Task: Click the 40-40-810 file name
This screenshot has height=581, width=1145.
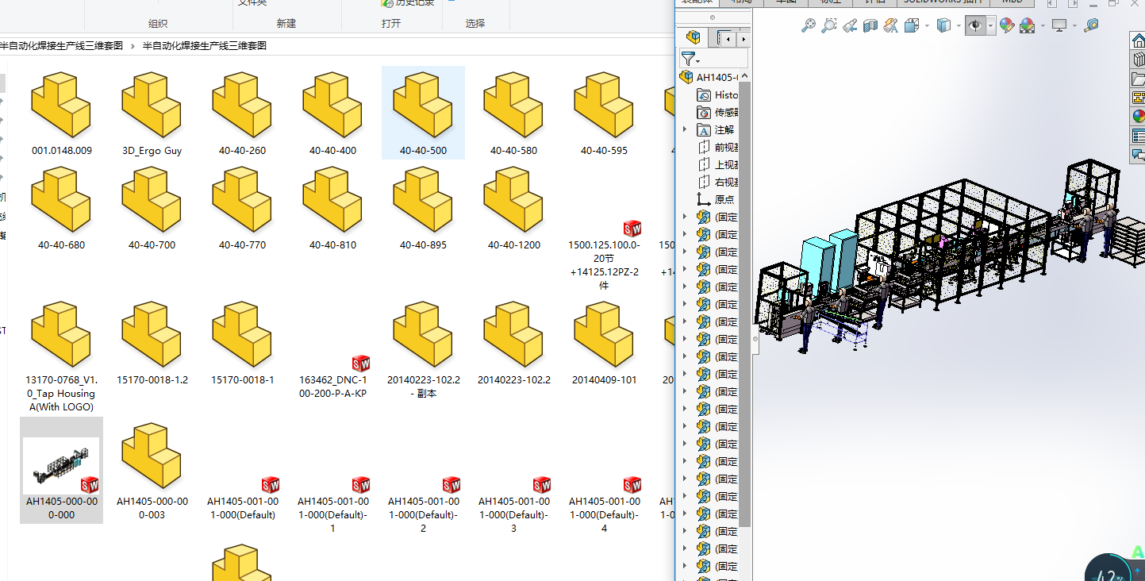Action: [x=333, y=245]
